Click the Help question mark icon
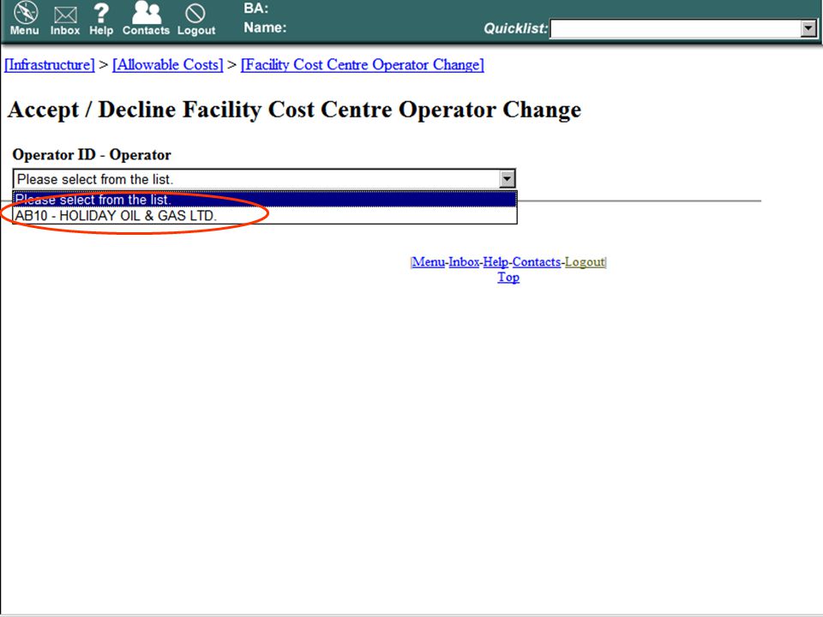The image size is (823, 617). (x=101, y=14)
